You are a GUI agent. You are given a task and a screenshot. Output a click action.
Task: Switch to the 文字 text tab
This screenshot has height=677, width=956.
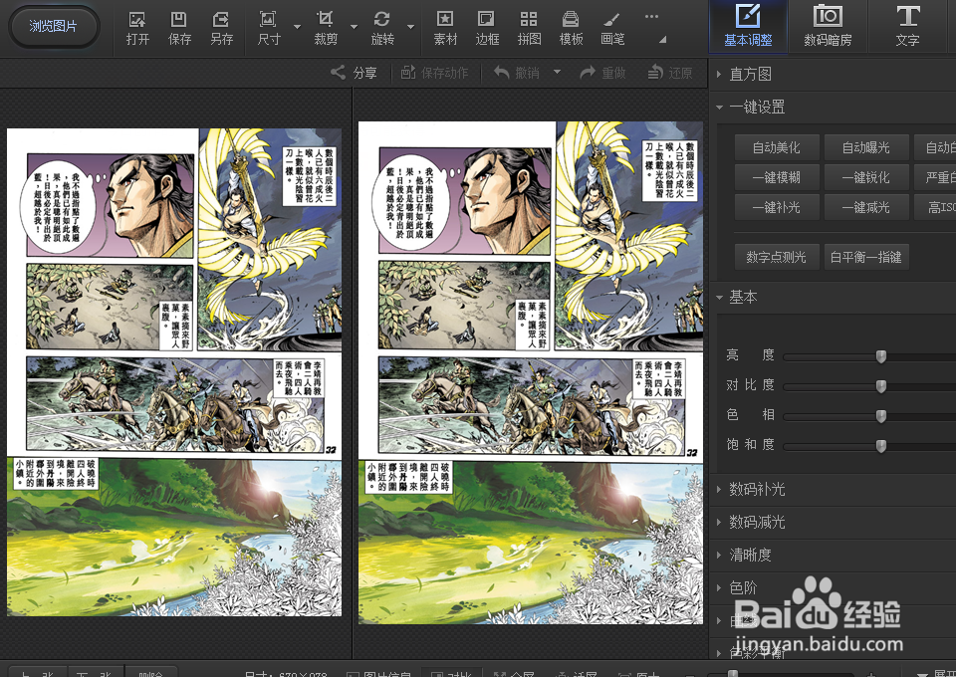pyautogui.click(x=907, y=26)
